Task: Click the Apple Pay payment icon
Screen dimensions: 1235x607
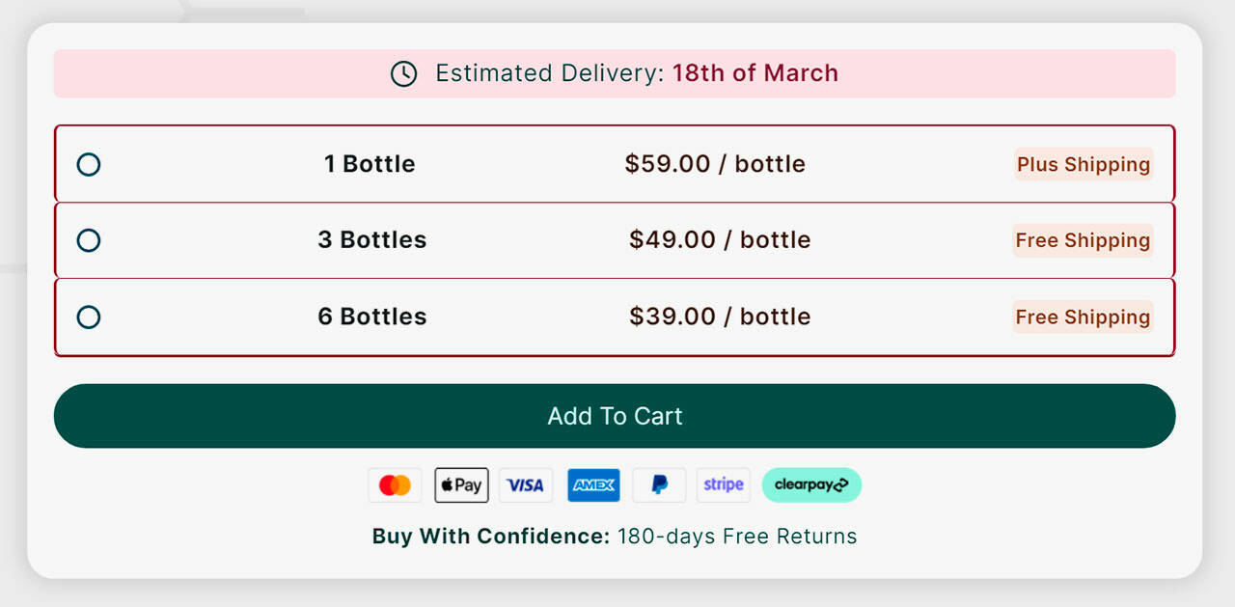Action: (x=461, y=485)
